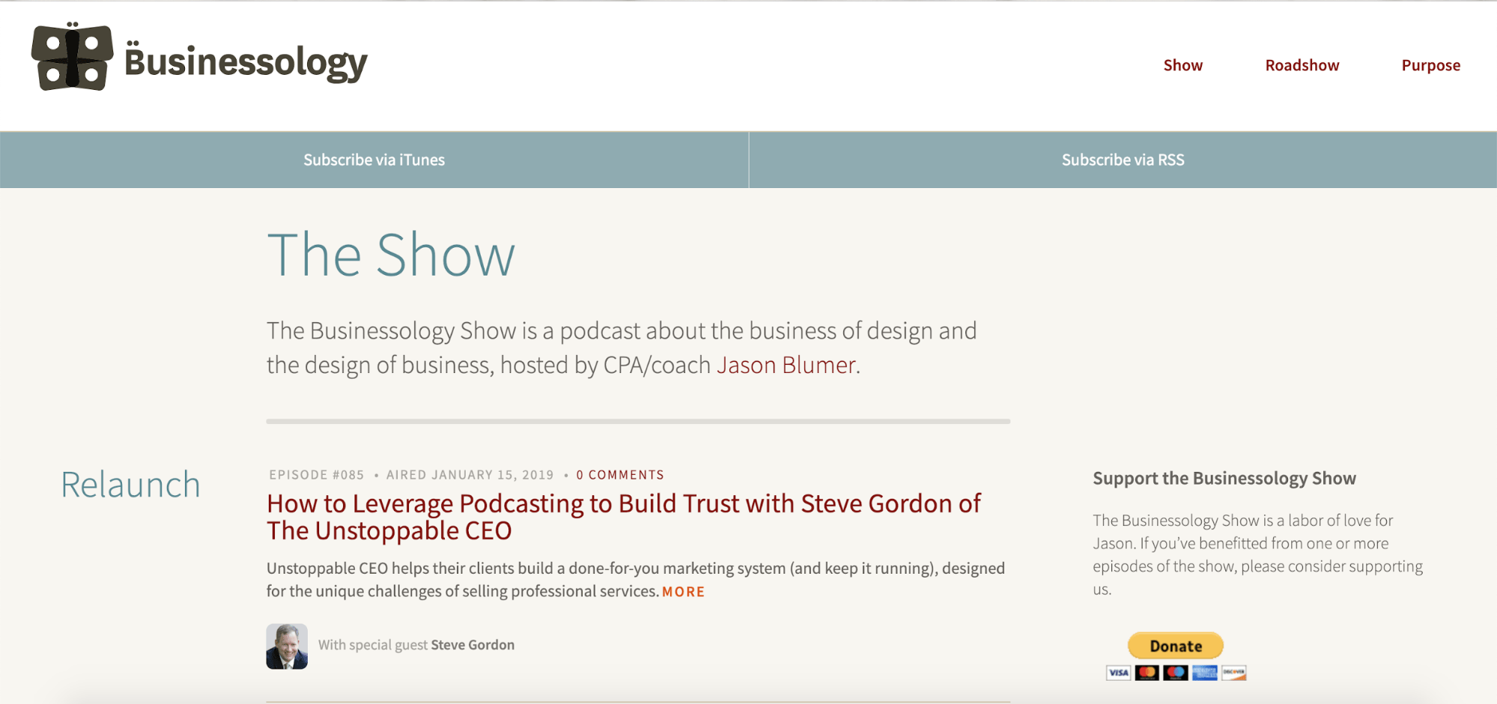Click the 'EPISODE #085' label
The height and width of the screenshot is (704, 1497).
[317, 475]
